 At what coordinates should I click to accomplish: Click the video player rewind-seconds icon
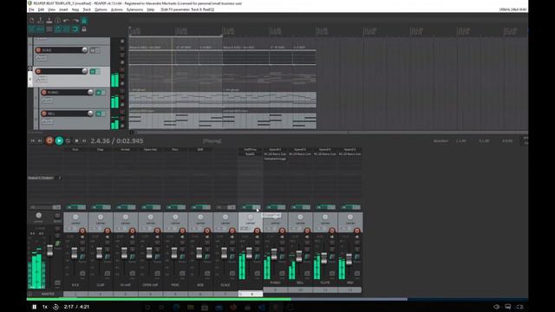55,307
